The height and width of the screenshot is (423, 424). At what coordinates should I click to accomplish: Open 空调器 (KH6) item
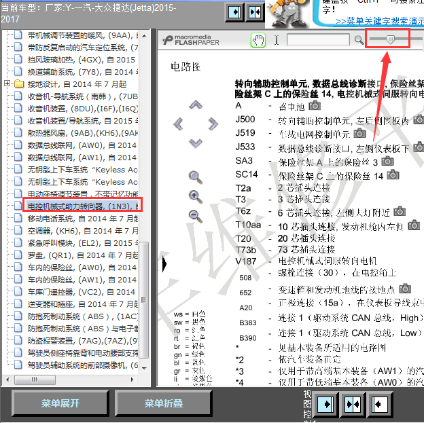83,231
